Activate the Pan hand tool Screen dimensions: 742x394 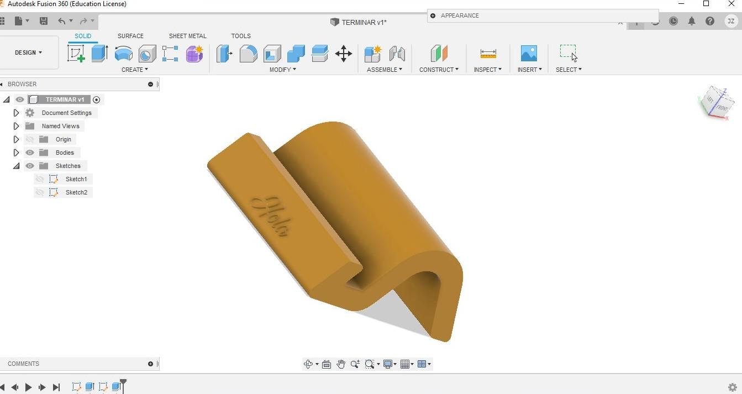click(x=341, y=364)
